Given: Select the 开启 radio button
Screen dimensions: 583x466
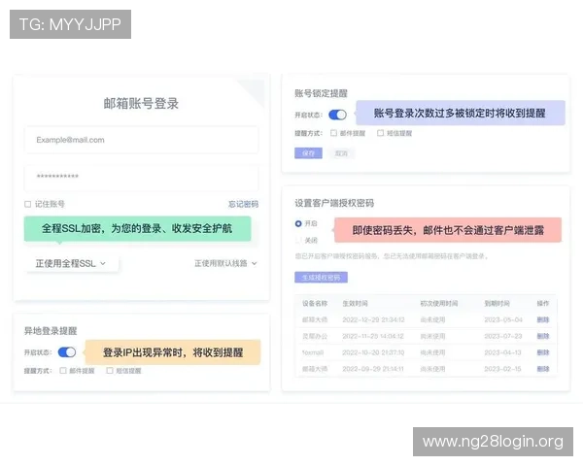Looking at the screenshot, I should pos(298,223).
